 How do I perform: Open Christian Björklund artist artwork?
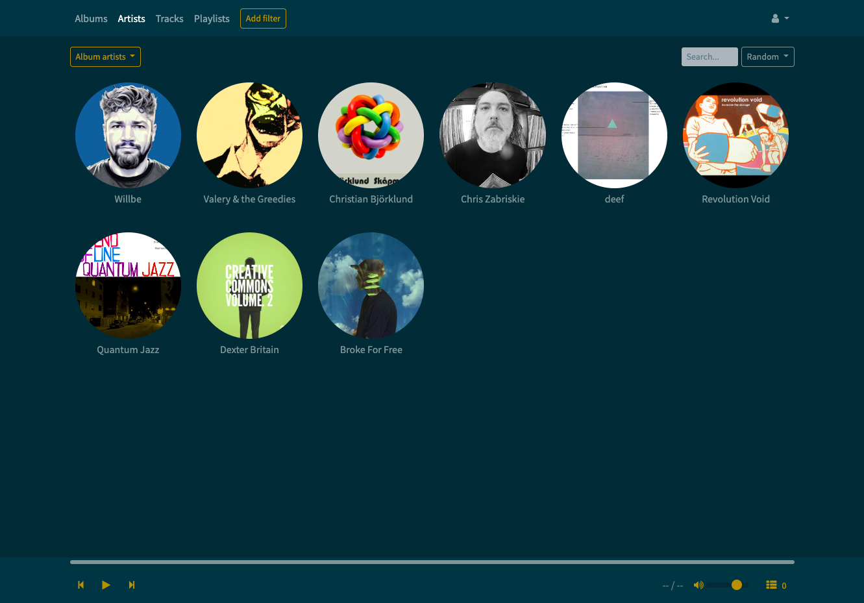coord(371,135)
